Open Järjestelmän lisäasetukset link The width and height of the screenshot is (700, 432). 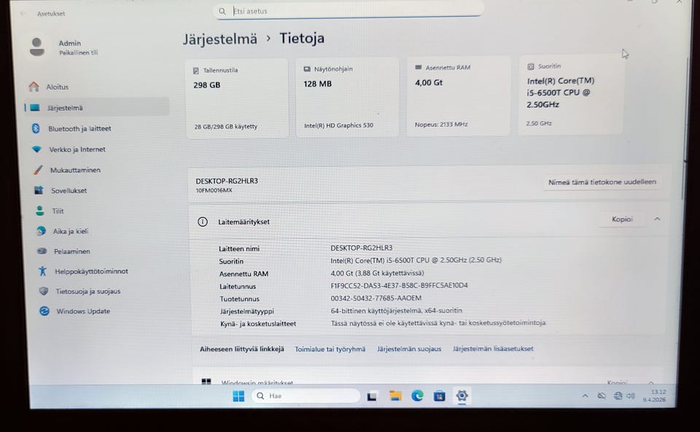493,349
